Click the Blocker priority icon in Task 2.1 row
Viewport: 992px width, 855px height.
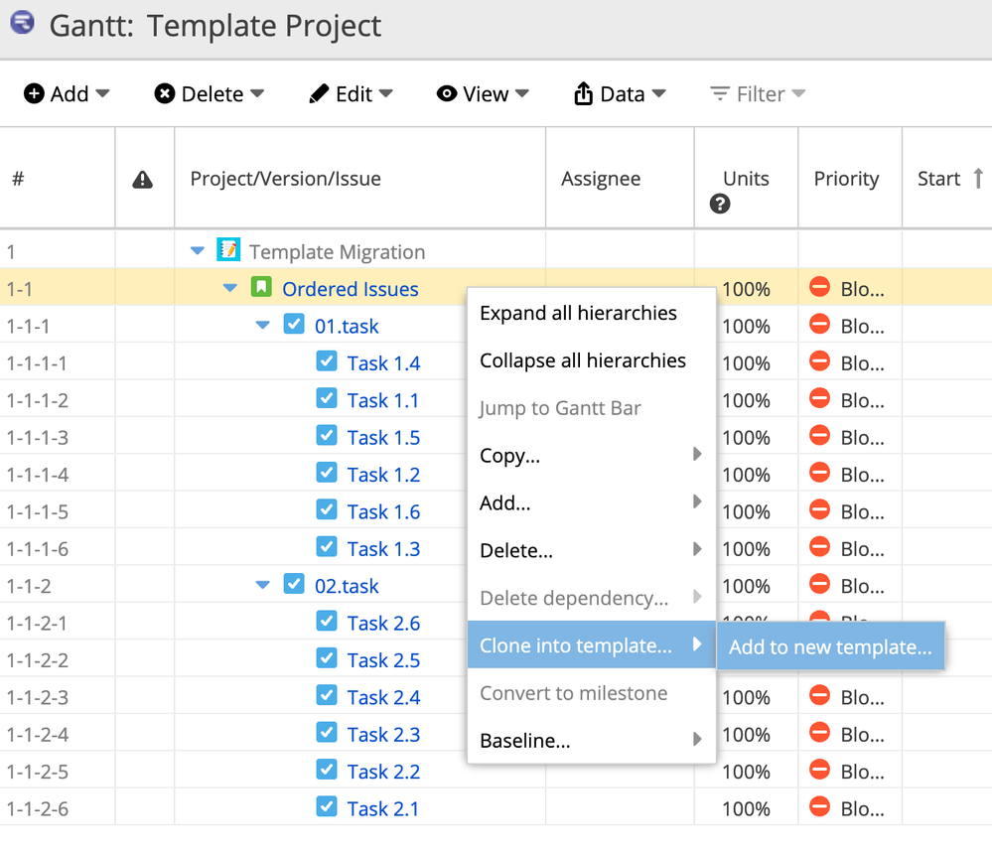819,807
